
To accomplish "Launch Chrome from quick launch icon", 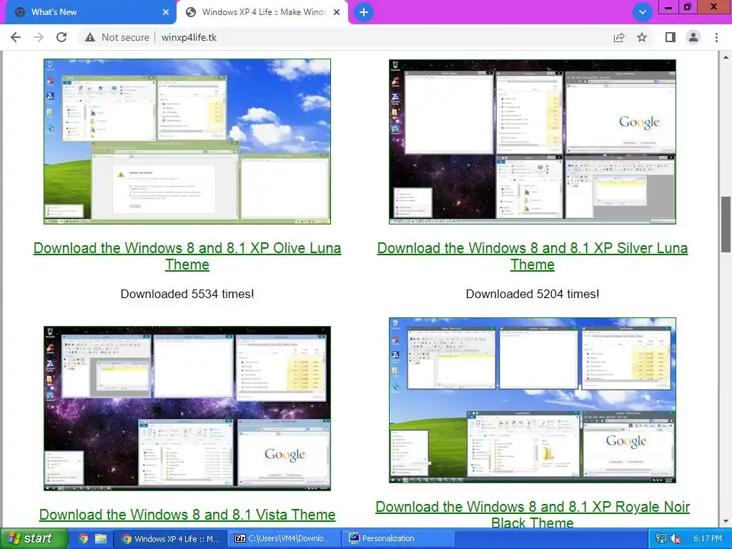I will click(83, 539).
